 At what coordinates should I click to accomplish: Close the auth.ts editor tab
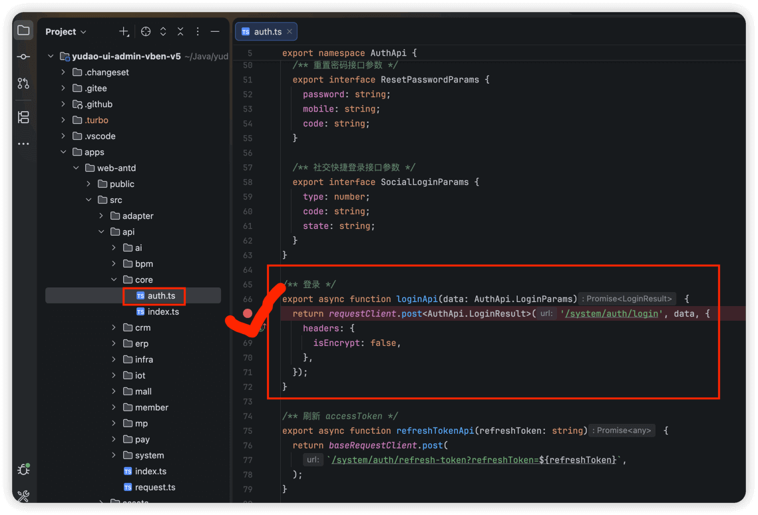point(289,31)
